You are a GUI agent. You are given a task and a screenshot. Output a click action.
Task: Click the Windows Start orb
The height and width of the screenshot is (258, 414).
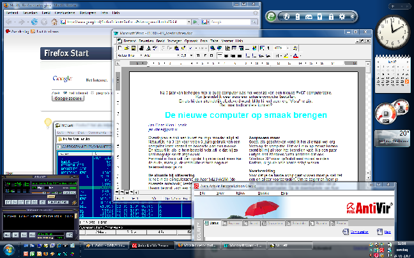(x=9, y=250)
